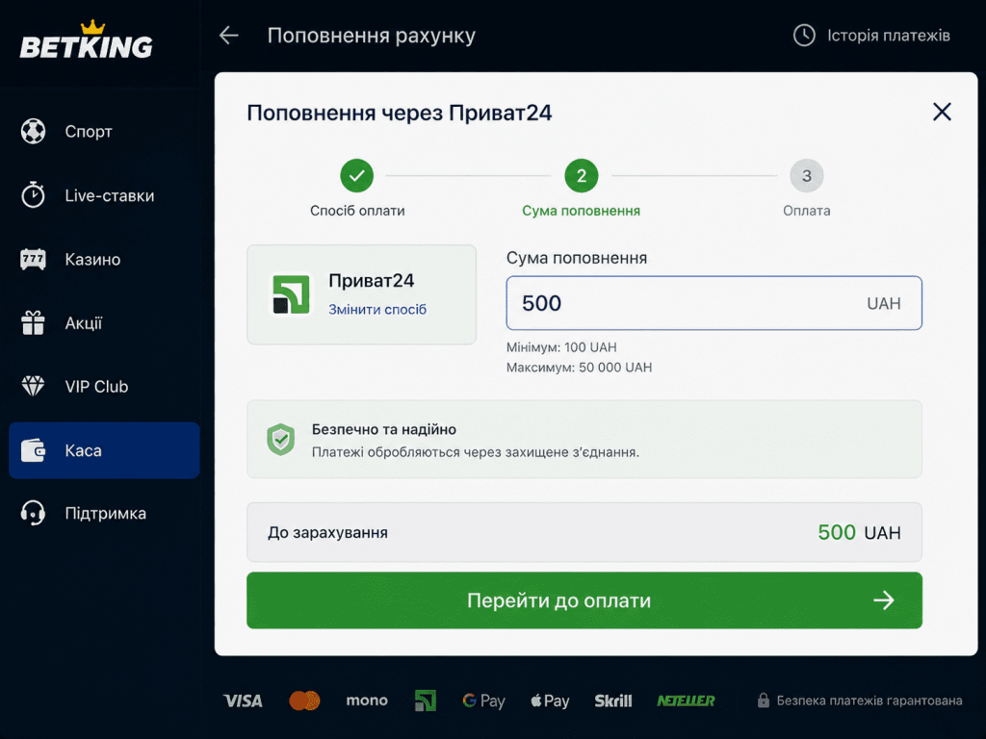
Task: Click the Оплата step label
Action: click(x=806, y=211)
